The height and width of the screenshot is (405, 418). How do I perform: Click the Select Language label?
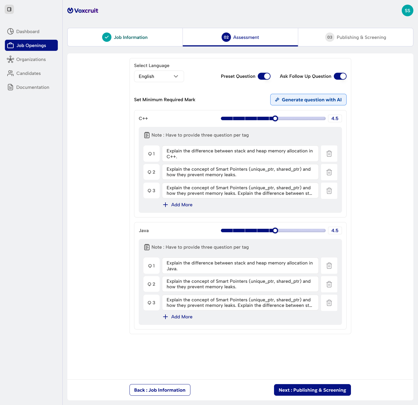click(x=152, y=66)
